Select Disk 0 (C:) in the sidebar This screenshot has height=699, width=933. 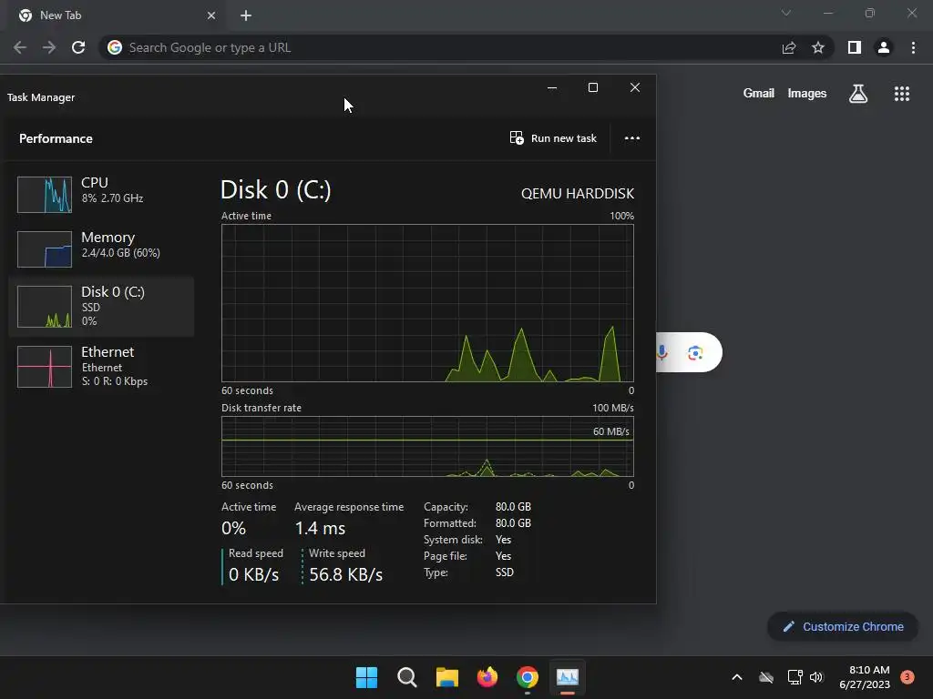coord(101,306)
